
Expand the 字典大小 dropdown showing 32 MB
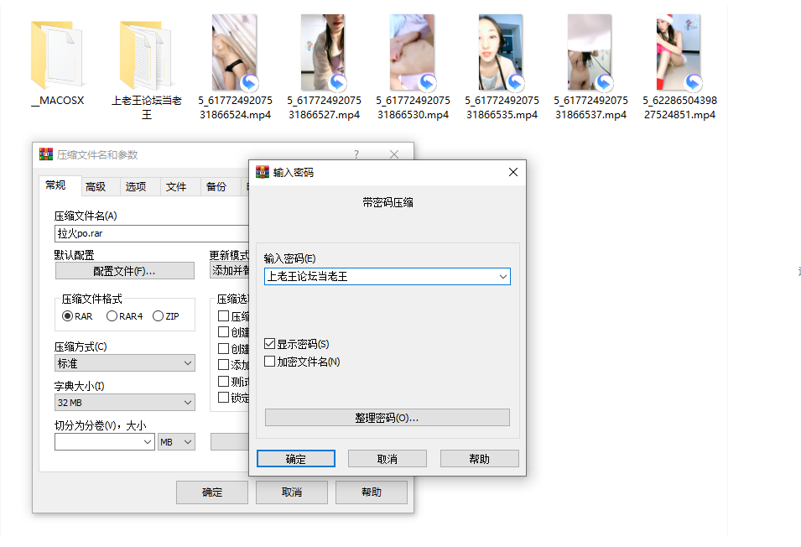pos(124,403)
